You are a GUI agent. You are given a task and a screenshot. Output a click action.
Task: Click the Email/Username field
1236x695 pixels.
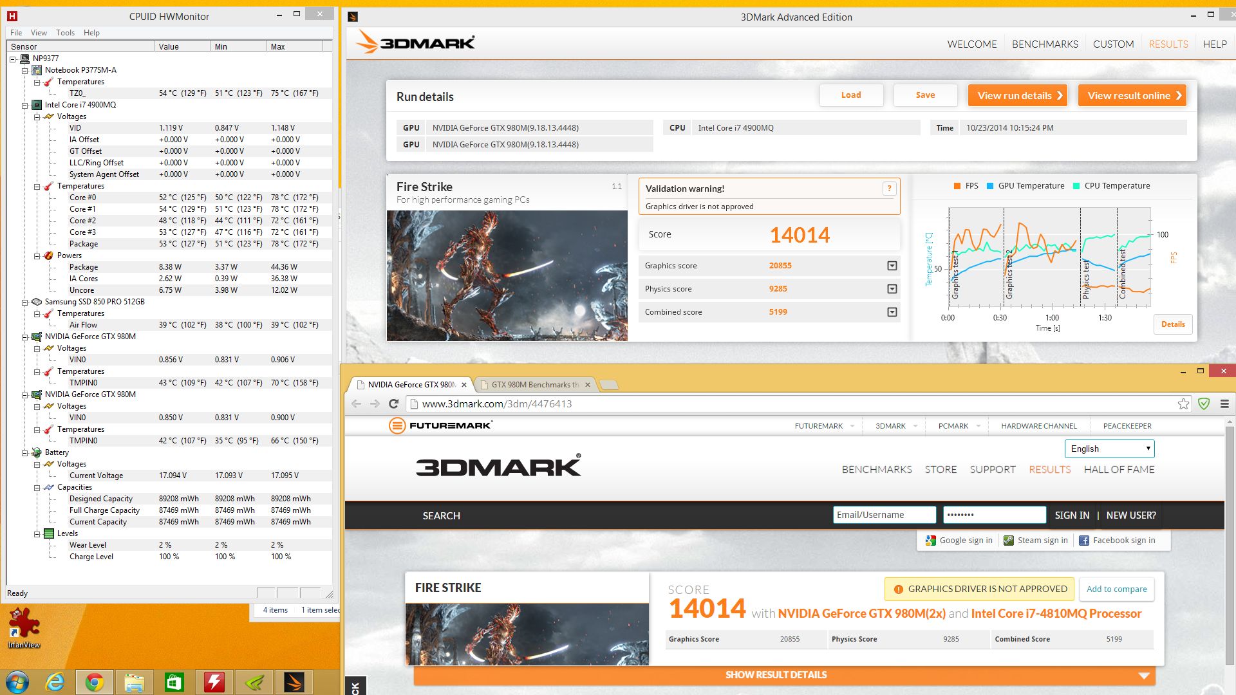[884, 515]
